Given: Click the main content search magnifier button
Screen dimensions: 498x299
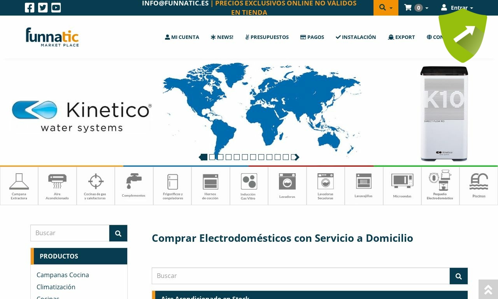Looking at the screenshot, I should (x=459, y=276).
